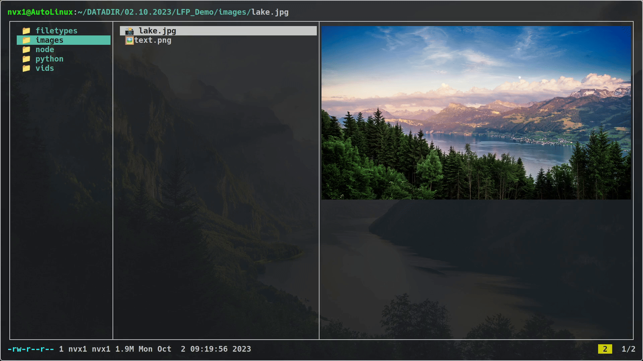
Task: Click the 1/2 file position counter
Action: click(628, 349)
